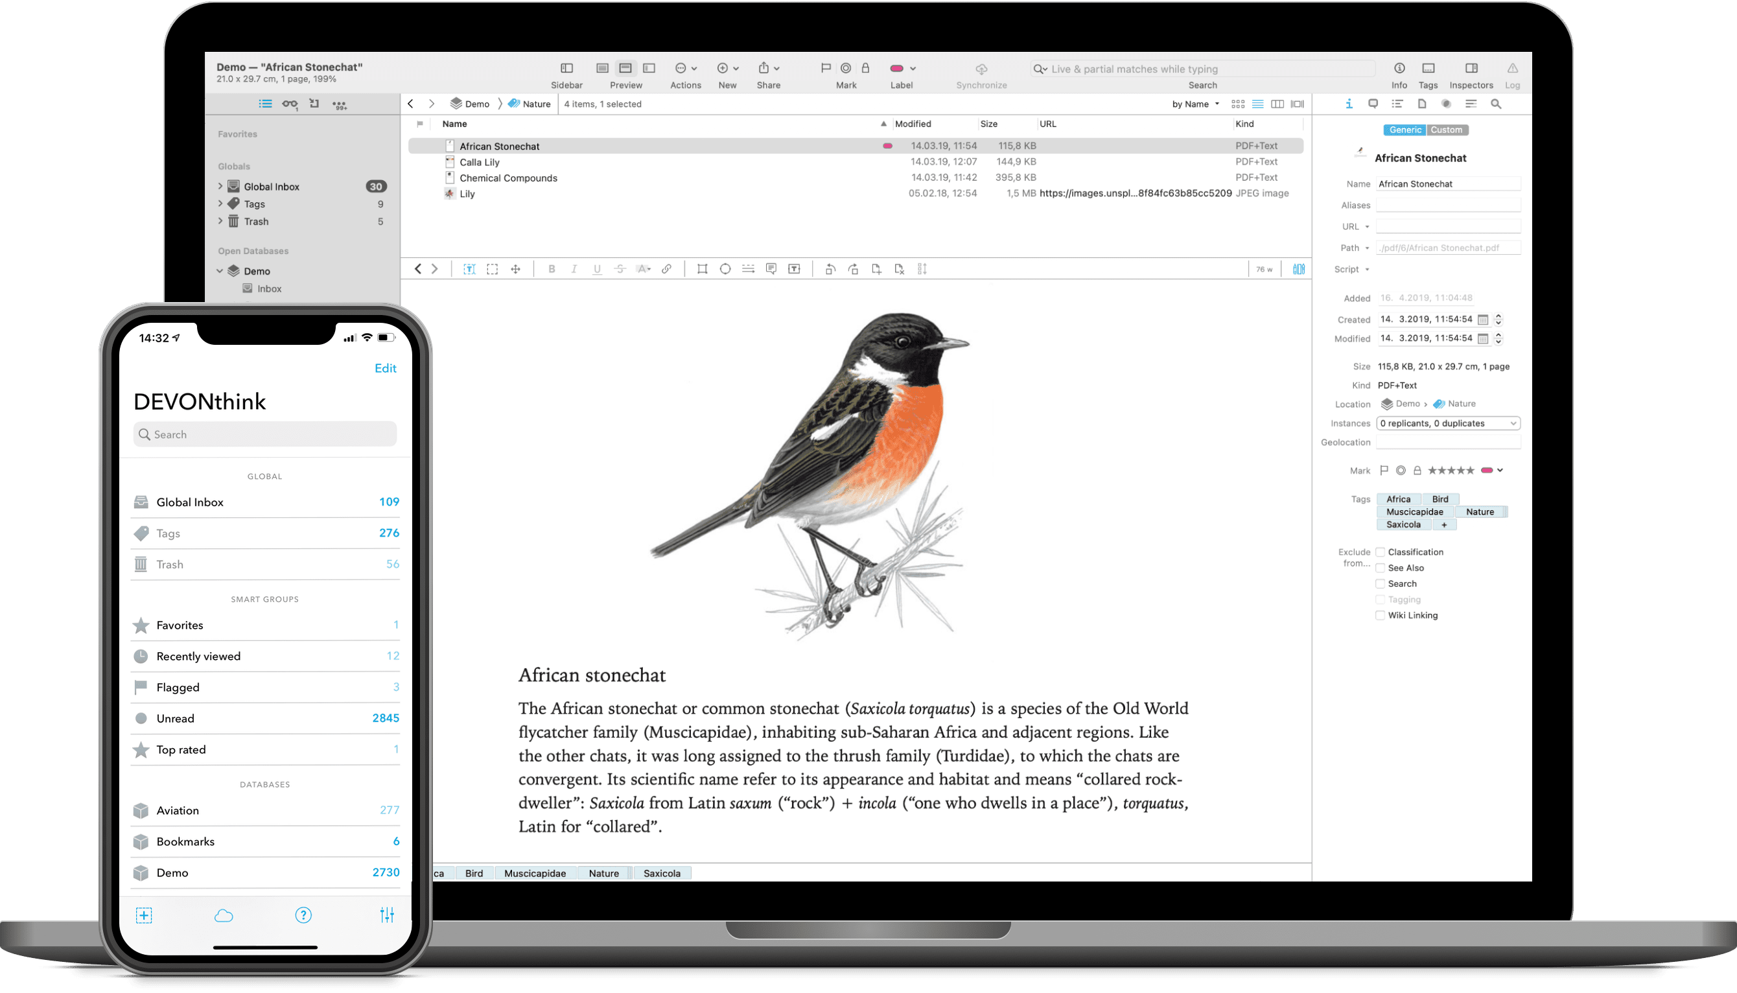Click the lock icon in Mark toolbar group
Image resolution: width=1737 pixels, height=993 pixels.
coord(865,68)
